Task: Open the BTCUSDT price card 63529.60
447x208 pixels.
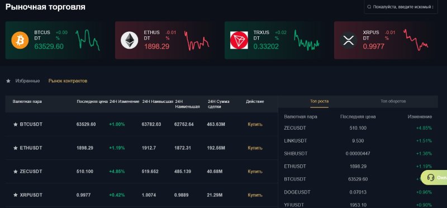Action: (55, 40)
